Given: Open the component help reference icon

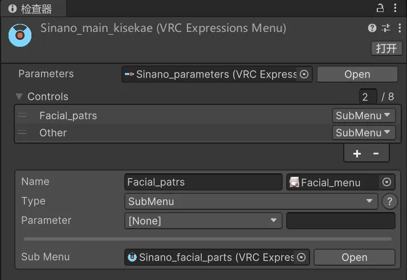Looking at the screenshot, I should pyautogui.click(x=372, y=28).
